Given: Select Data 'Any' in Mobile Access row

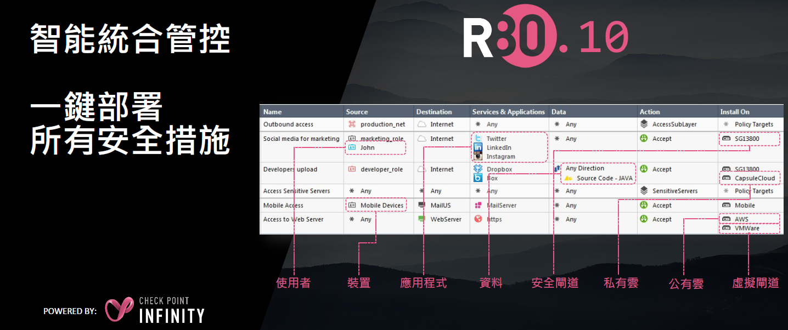Looking at the screenshot, I should pos(571,206).
